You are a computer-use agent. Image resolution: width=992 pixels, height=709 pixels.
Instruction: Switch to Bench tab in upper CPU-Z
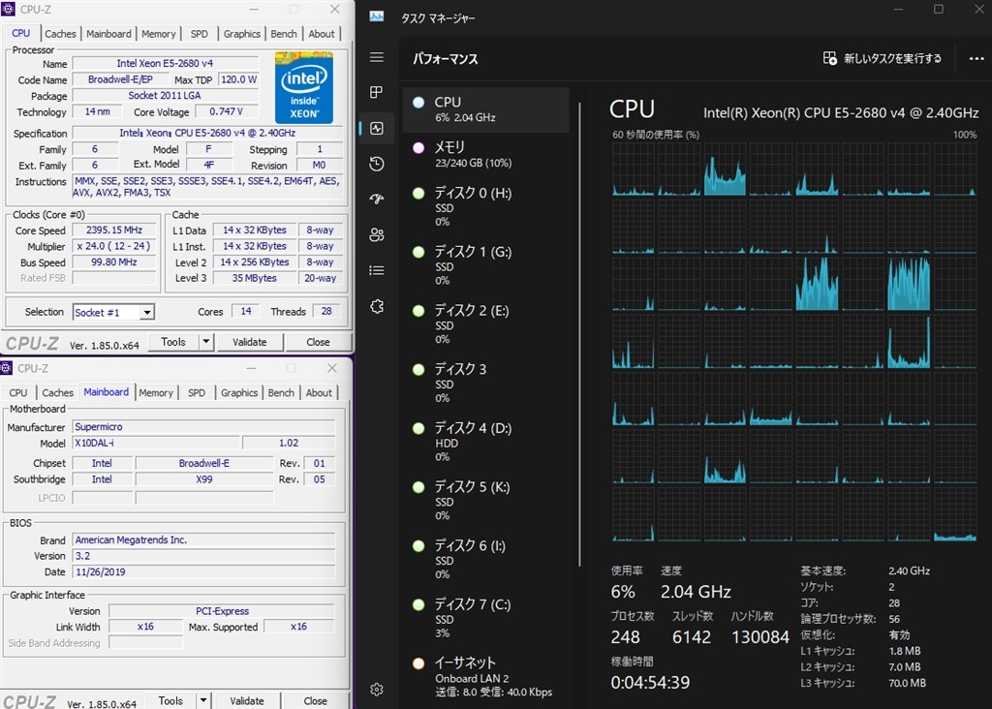(284, 34)
